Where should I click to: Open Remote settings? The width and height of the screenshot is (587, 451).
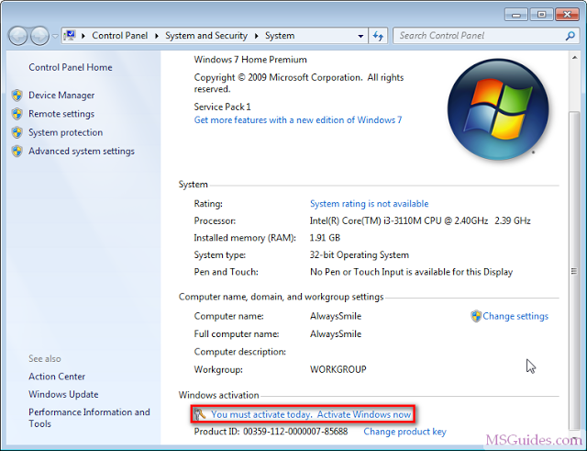61,114
